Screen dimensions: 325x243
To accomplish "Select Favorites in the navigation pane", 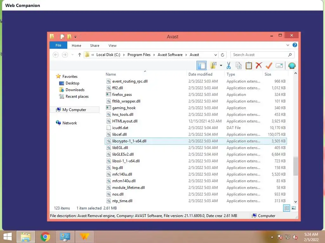I will tap(70, 77).
